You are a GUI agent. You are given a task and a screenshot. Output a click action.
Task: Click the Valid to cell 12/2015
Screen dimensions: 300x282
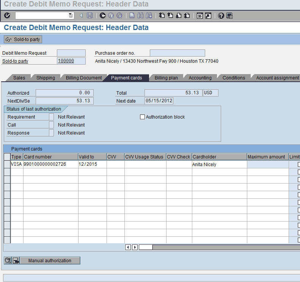[93, 164]
